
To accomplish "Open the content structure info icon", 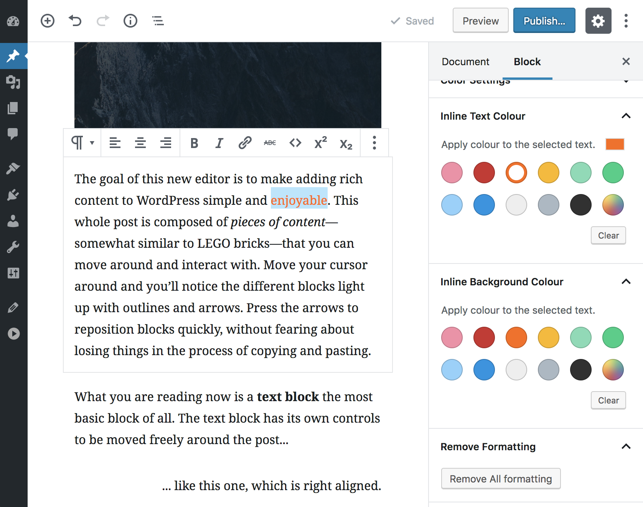I will tap(130, 21).
